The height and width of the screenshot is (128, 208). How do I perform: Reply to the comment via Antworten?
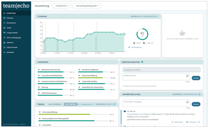[193, 122]
